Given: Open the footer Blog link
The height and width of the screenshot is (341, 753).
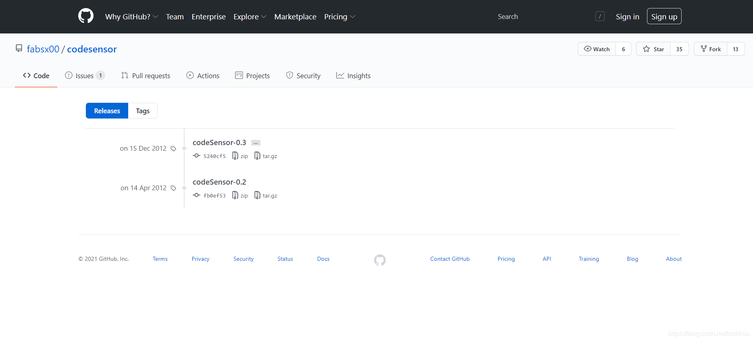Looking at the screenshot, I should (632, 259).
